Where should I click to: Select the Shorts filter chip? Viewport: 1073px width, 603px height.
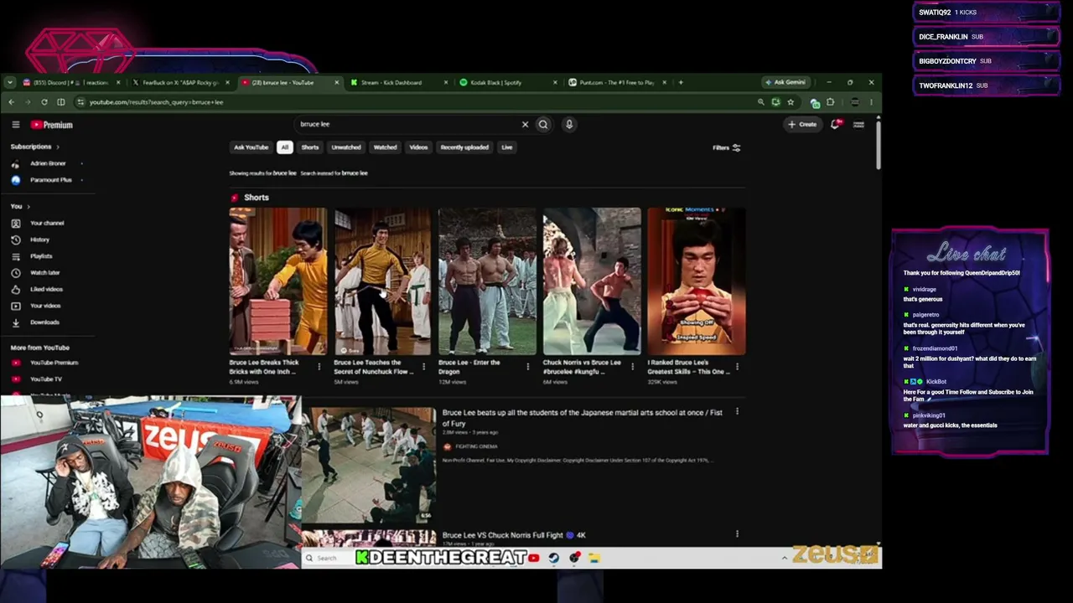point(310,147)
